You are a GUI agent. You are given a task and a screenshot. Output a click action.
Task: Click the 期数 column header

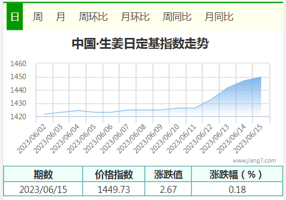[x=43, y=174]
